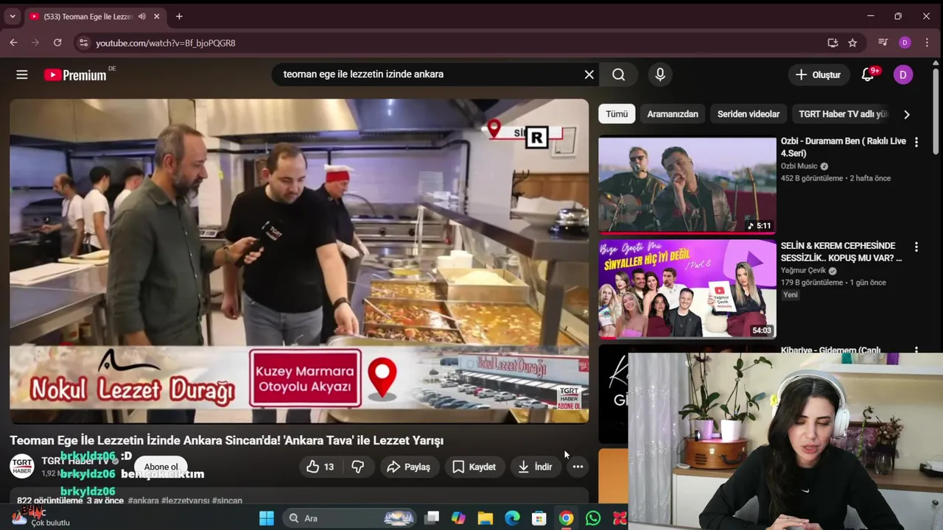Open more actions under the video

click(x=578, y=467)
